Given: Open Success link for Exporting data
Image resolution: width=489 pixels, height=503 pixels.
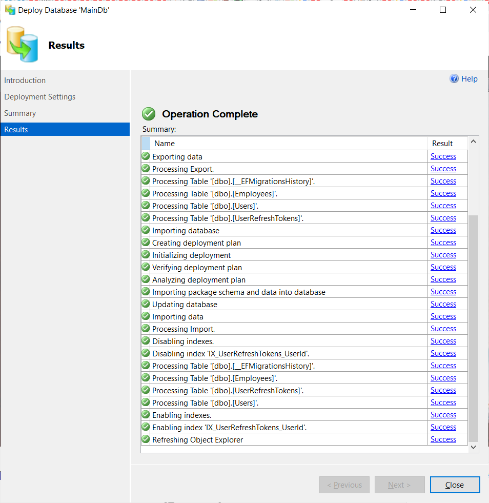Looking at the screenshot, I should click(x=443, y=156).
